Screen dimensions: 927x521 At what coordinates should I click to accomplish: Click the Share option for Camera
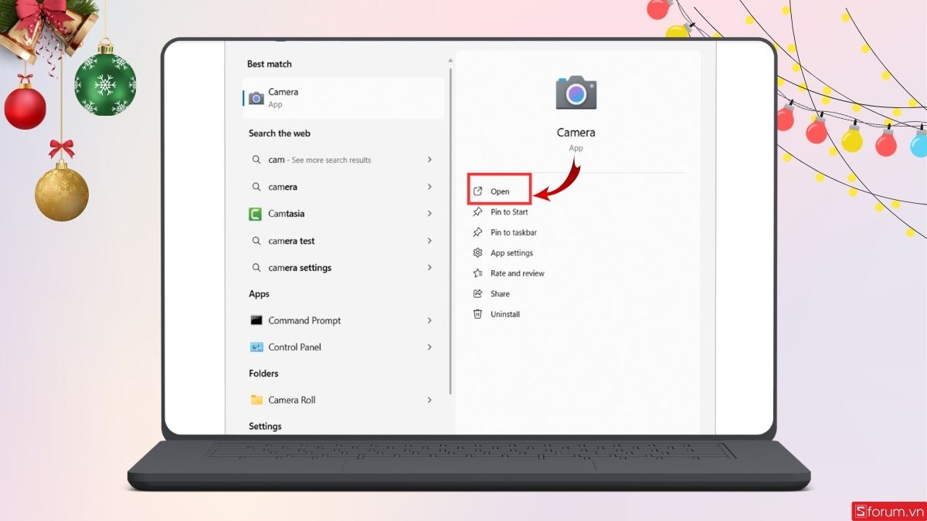499,293
